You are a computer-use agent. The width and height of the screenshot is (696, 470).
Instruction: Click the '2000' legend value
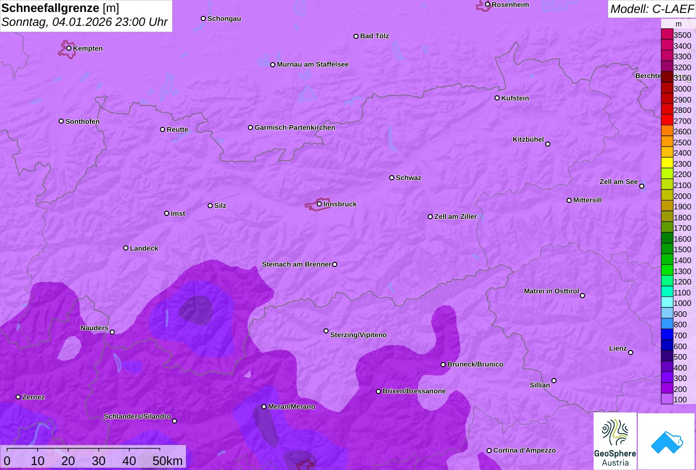683,196
